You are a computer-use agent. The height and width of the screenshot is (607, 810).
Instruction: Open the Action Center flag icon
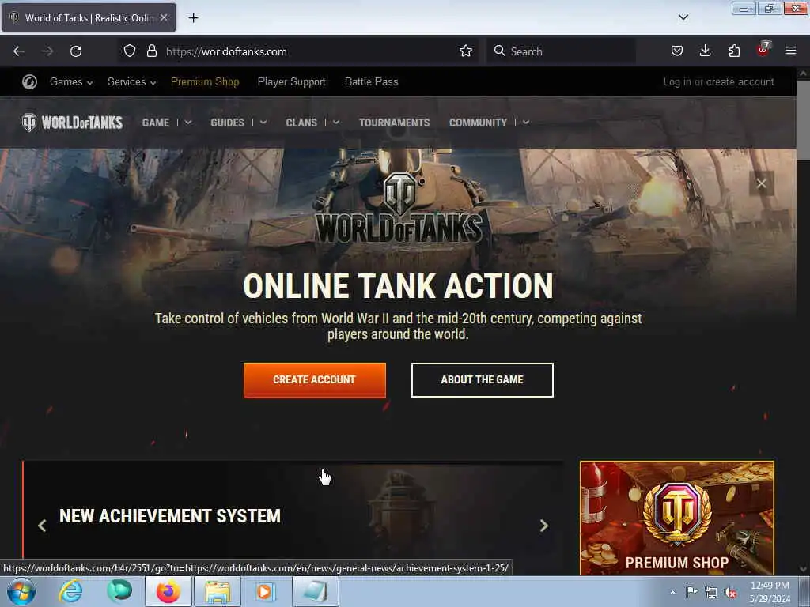pyautogui.click(x=691, y=592)
